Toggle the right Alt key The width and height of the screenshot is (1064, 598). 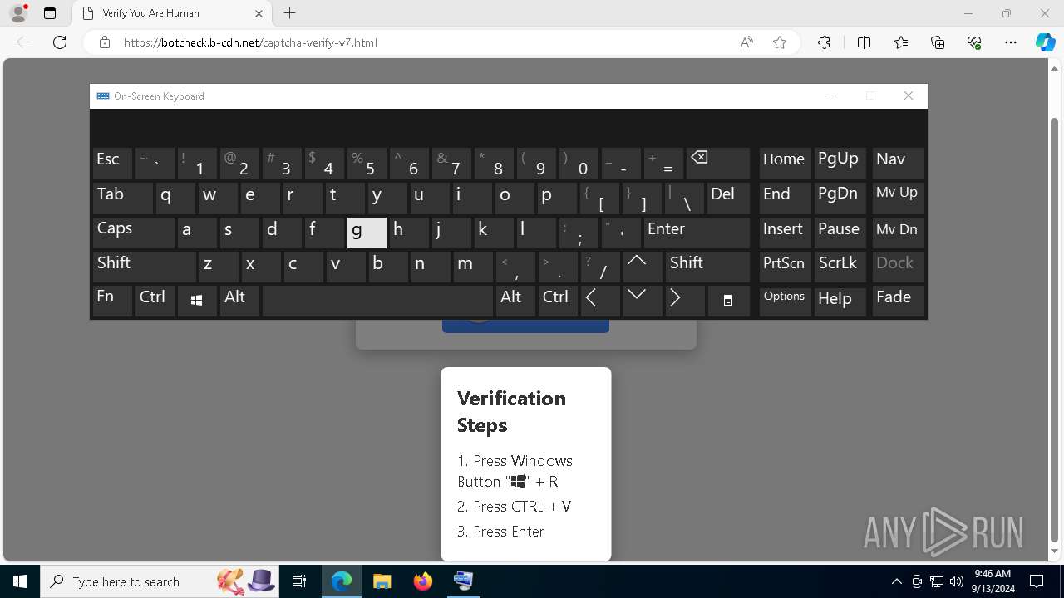(x=515, y=300)
